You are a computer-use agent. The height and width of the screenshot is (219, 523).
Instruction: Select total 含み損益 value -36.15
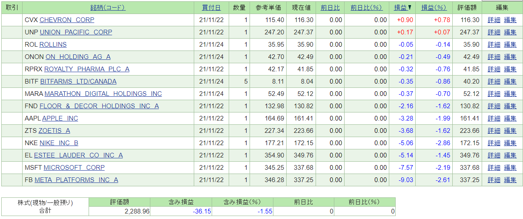(x=201, y=211)
